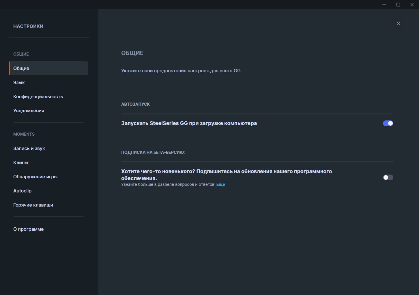The height and width of the screenshot is (295, 419).
Task: Open the Ещё link about beta updates
Action: point(220,184)
